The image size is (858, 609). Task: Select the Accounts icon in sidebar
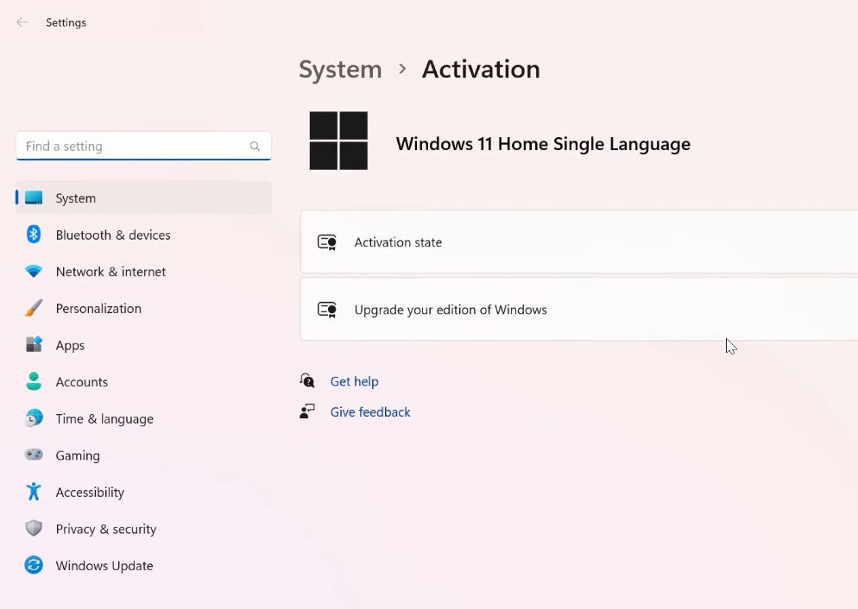click(33, 381)
